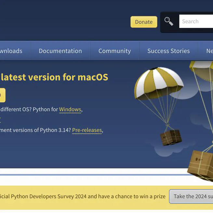The image size is (213, 213).
Task: Open the Community menu item
Action: [115, 51]
